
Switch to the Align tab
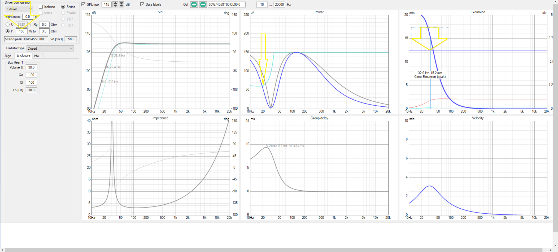point(8,56)
